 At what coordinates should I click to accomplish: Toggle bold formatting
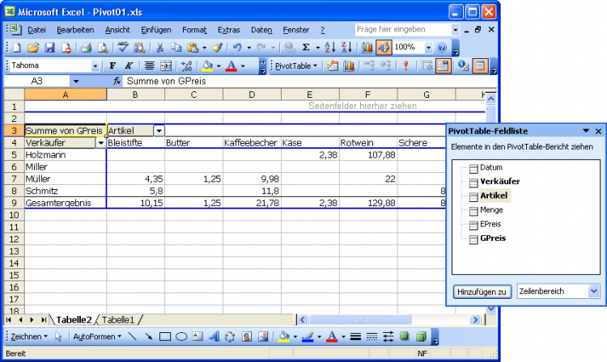pos(113,66)
